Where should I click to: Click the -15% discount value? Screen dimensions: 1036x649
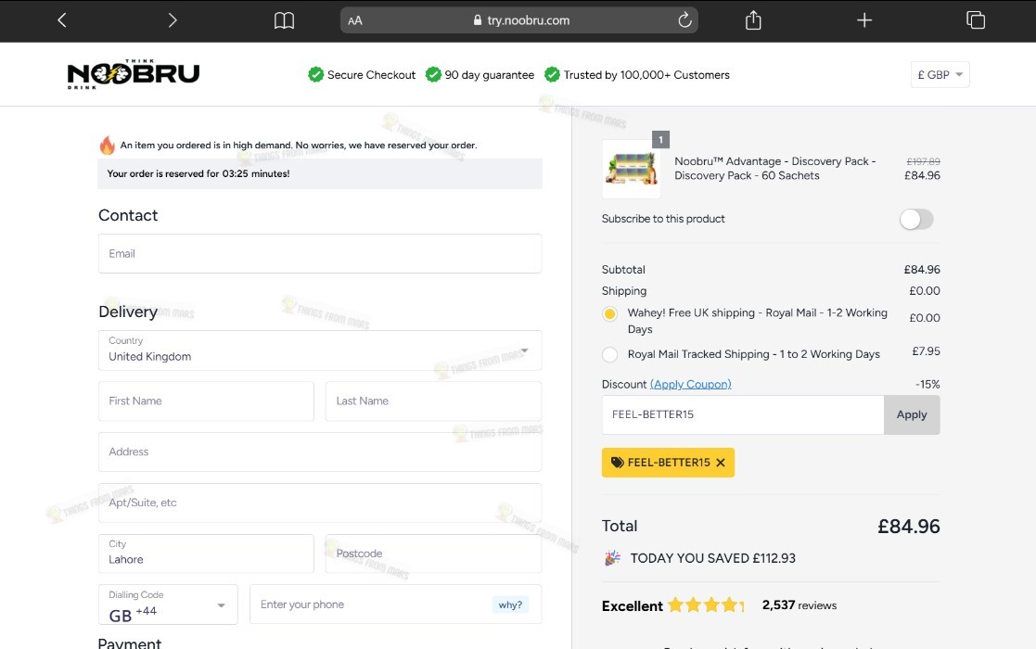(x=927, y=384)
